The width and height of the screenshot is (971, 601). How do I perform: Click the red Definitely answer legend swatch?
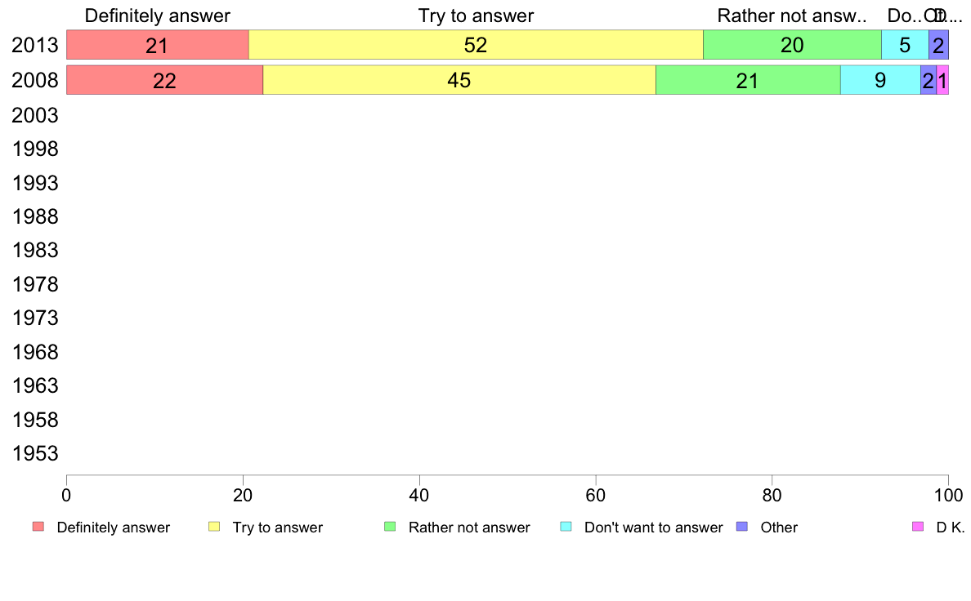tap(38, 527)
